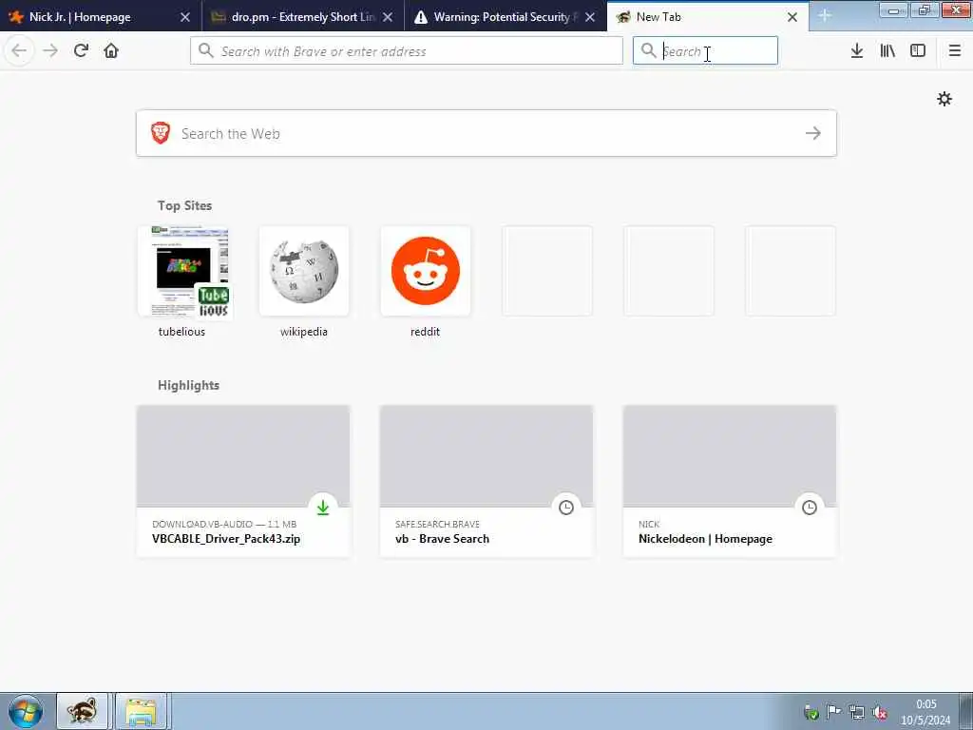973x730 pixels.
Task: Open the library bookshelf icon
Action: 887,50
